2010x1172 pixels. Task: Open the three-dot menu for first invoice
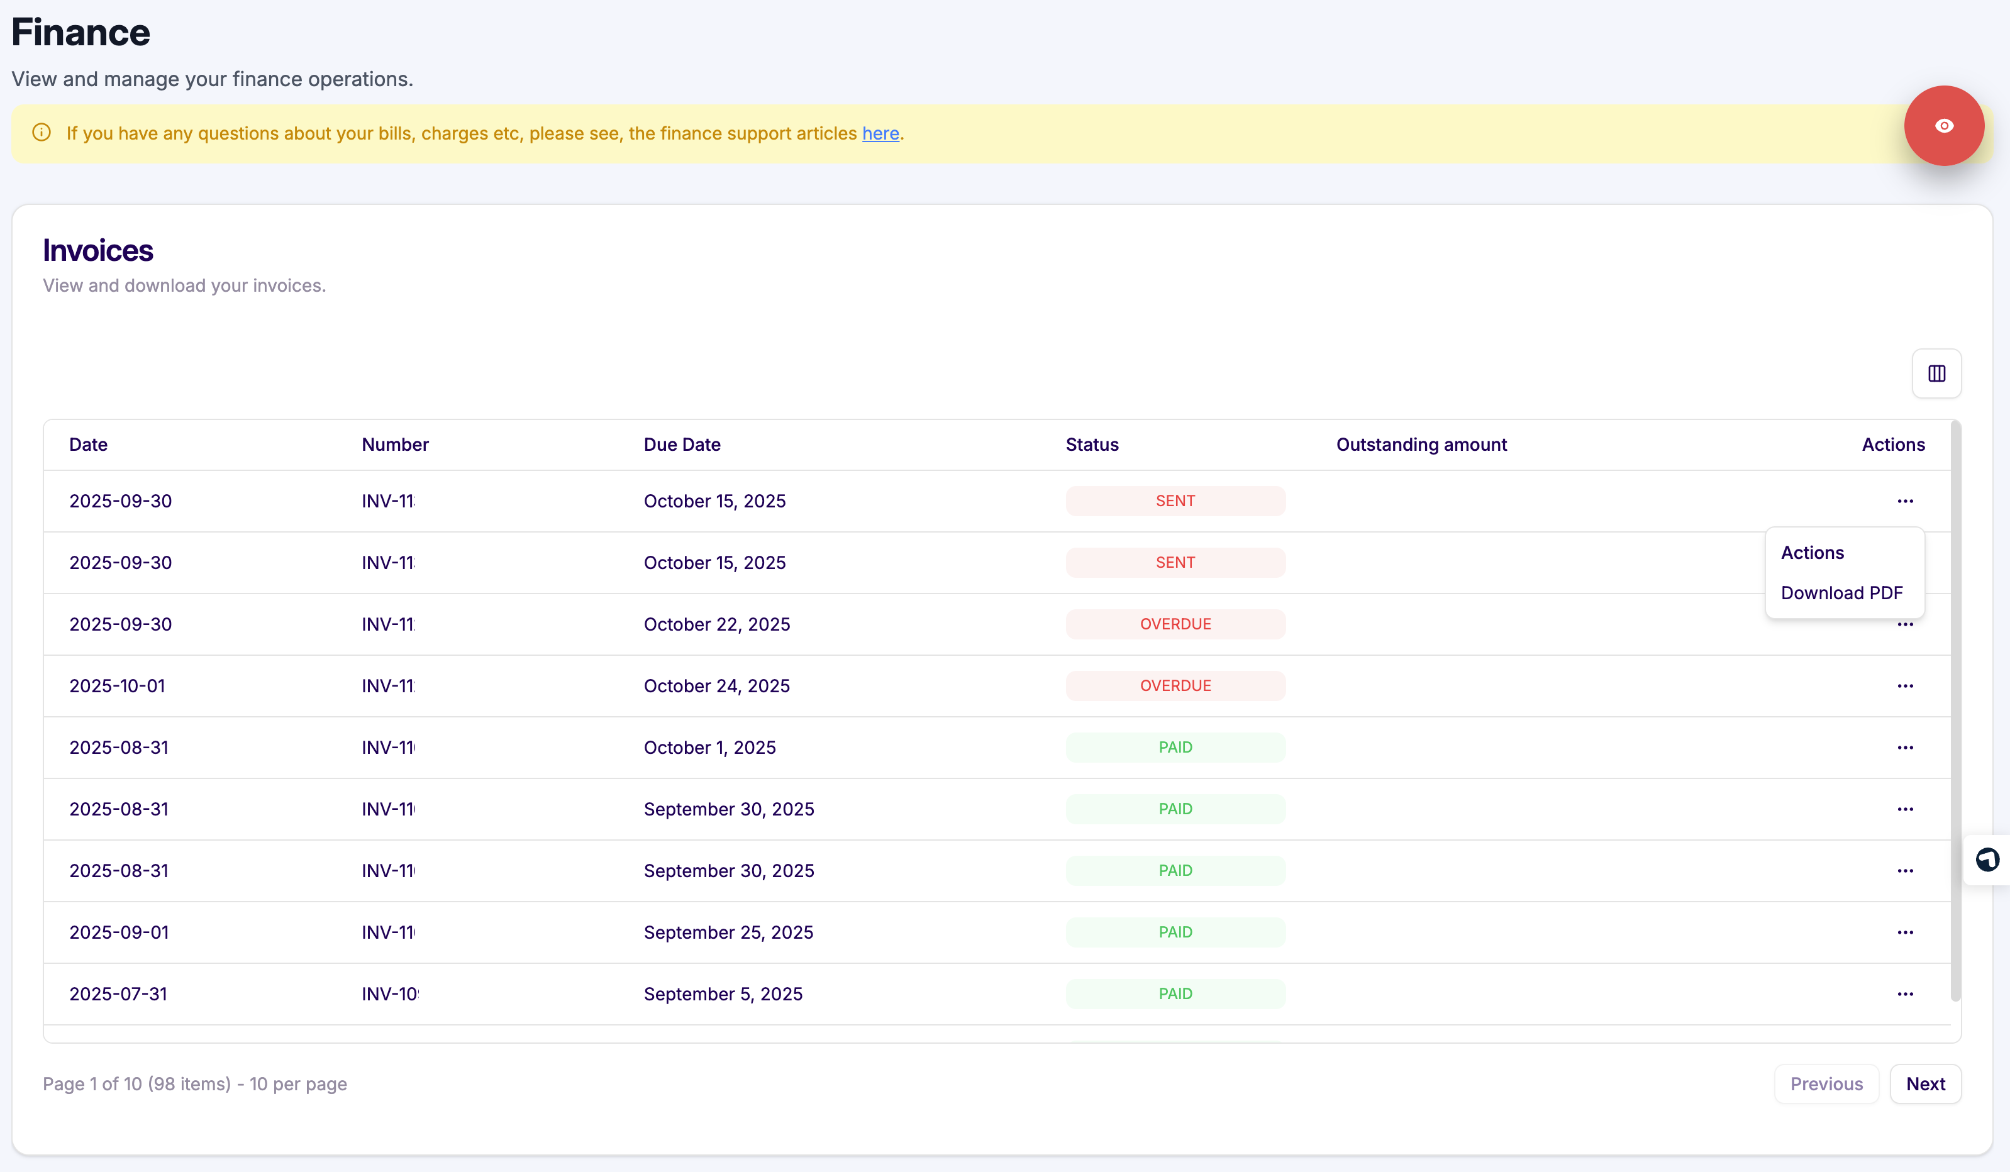pos(1905,500)
